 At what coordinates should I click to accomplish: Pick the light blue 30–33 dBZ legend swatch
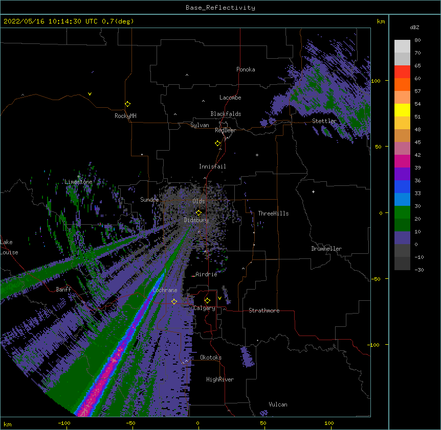pos(402,199)
